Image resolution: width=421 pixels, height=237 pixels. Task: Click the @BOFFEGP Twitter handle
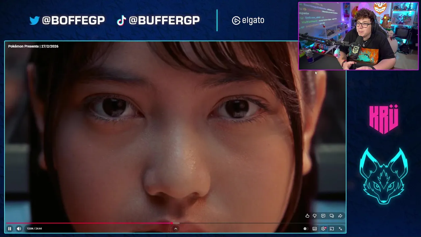coord(73,20)
